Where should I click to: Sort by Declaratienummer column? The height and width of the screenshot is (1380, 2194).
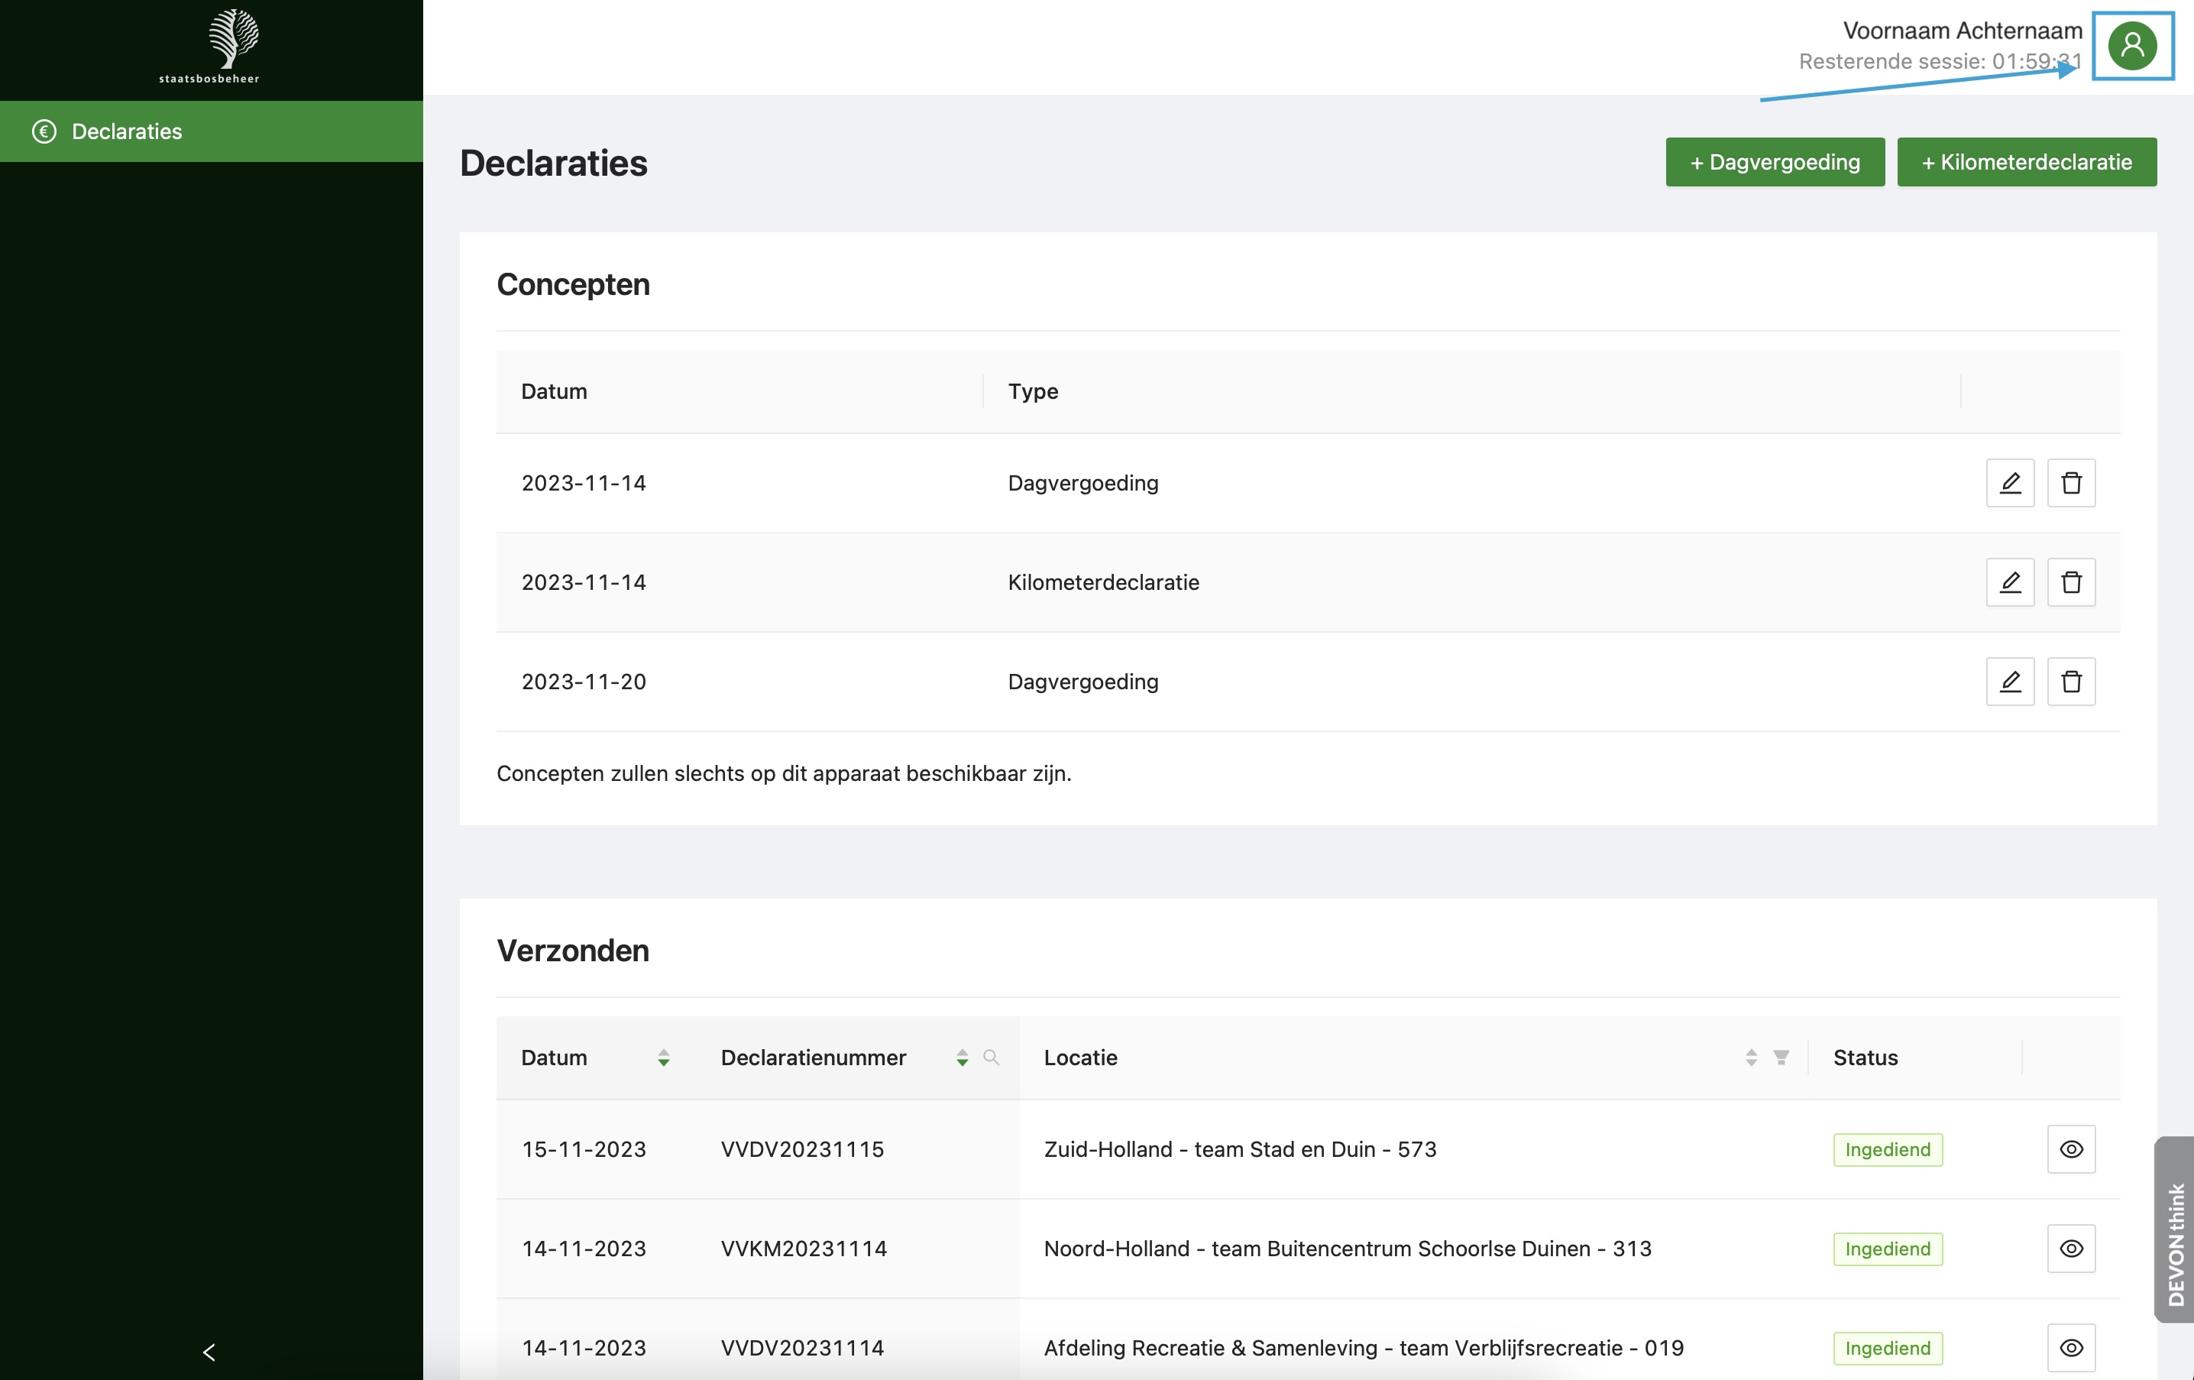(x=962, y=1058)
